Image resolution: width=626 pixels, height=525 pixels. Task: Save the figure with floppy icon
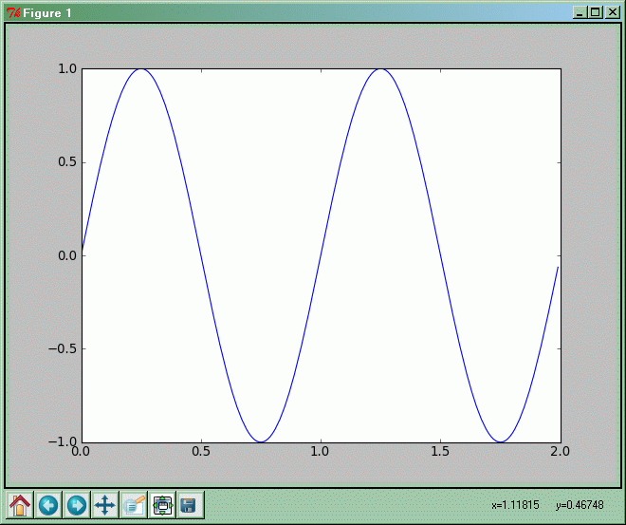[189, 505]
